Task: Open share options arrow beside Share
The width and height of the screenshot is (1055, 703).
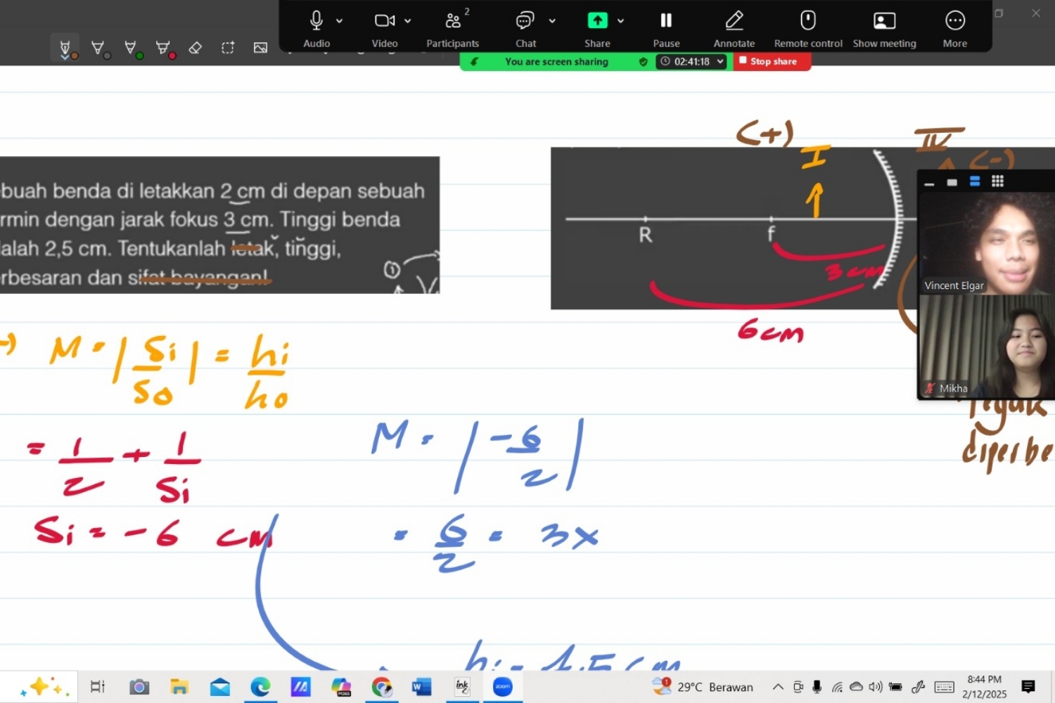Action: (x=621, y=21)
